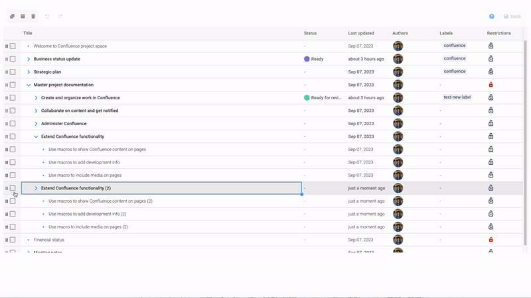The width and height of the screenshot is (531, 298).
Task: Click the Last updated column header
Action: coord(361,33)
